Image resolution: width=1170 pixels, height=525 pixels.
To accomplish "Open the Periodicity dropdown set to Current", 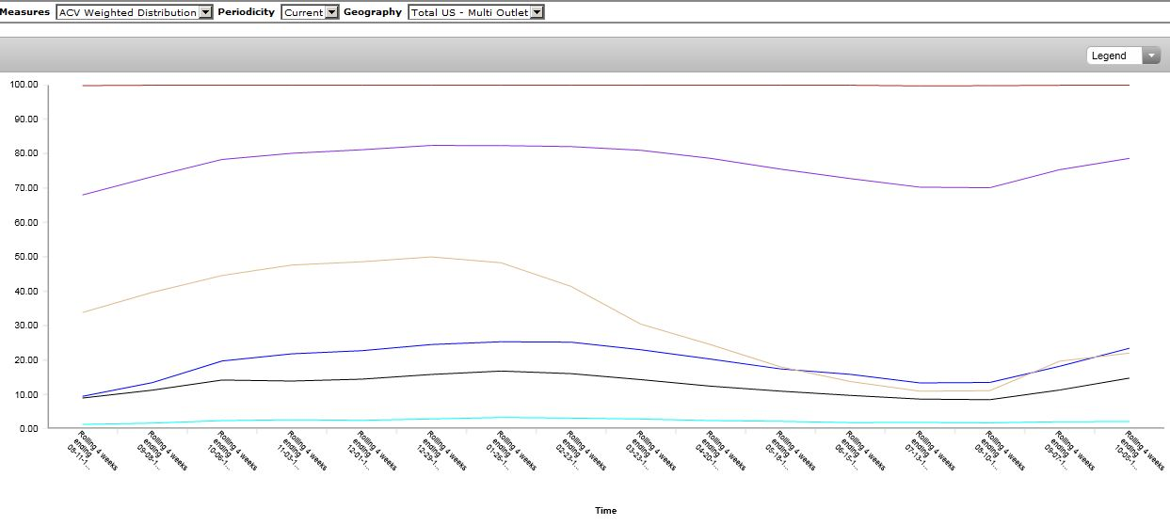I will (309, 12).
